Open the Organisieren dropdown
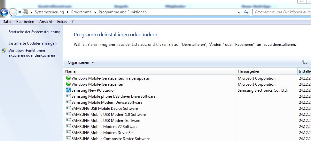 point(81,62)
